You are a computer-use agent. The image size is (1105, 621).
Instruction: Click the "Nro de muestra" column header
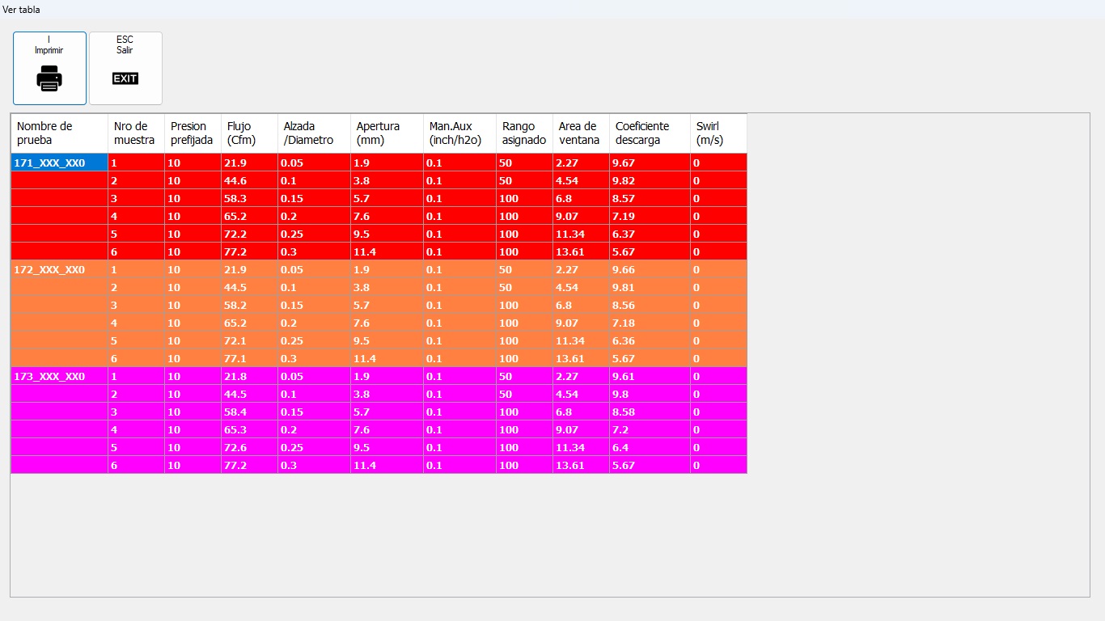[136, 133]
